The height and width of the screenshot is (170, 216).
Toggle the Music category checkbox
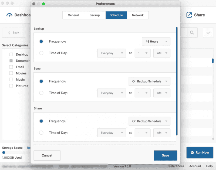tap(11, 80)
